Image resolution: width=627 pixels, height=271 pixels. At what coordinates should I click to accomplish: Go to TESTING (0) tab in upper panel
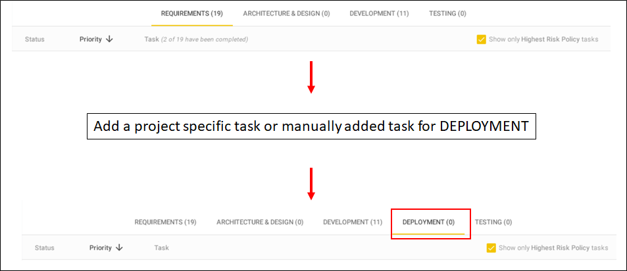point(447,13)
